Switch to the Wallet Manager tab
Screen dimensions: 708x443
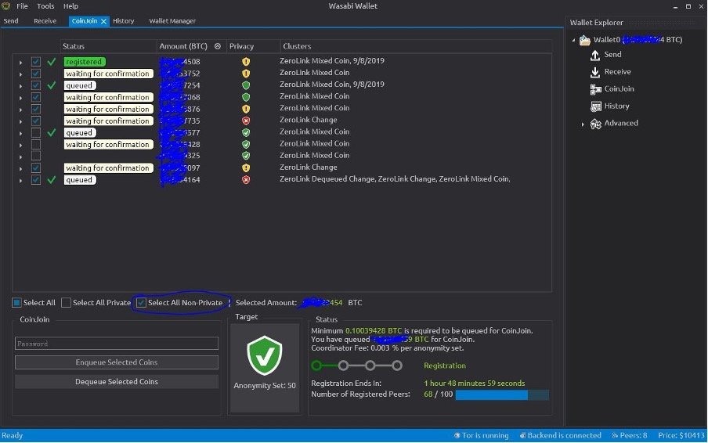[172, 21]
